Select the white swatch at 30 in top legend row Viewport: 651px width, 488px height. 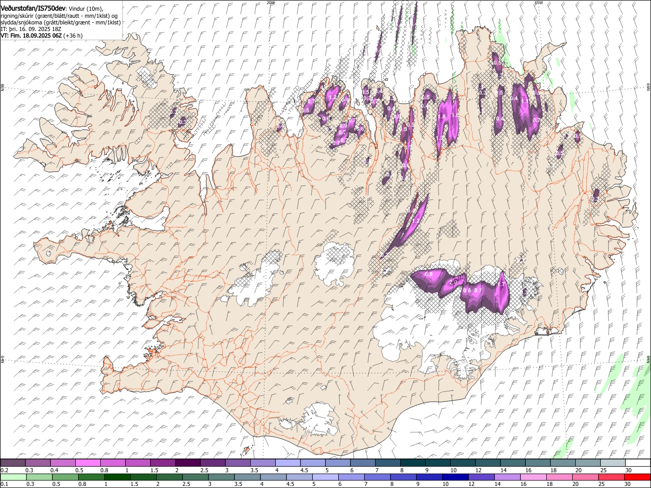point(638,463)
